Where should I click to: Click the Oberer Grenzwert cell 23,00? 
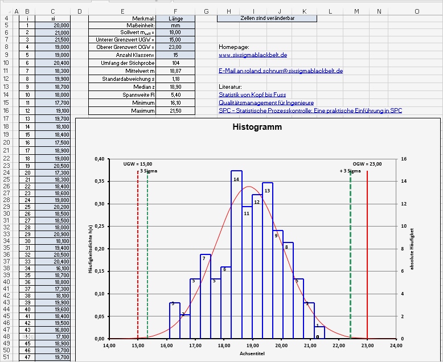pos(175,47)
